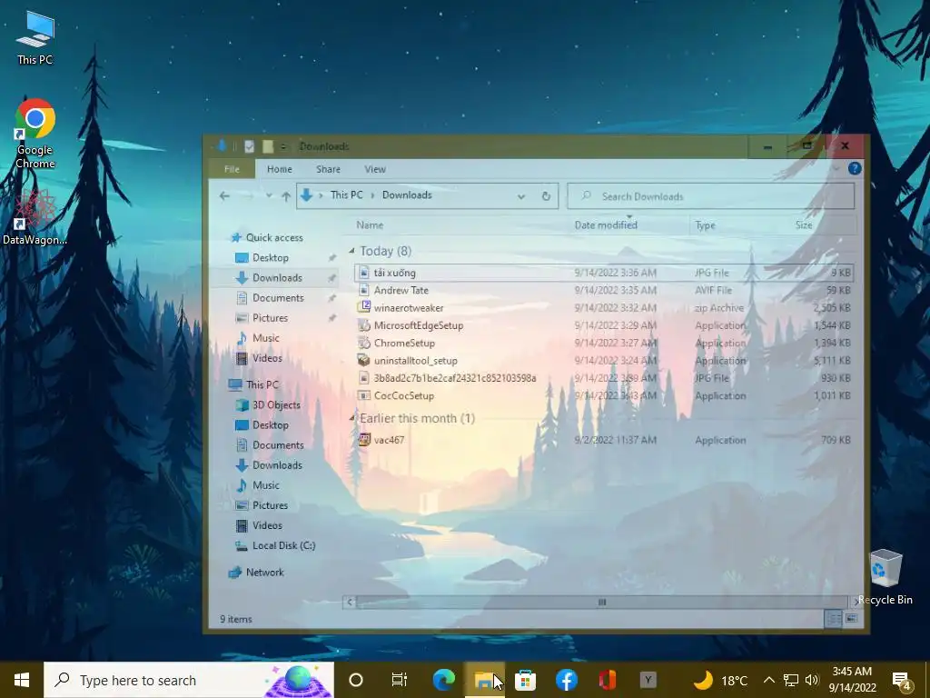Open the Office app in taskbar
930x698 pixels.
[x=608, y=680]
